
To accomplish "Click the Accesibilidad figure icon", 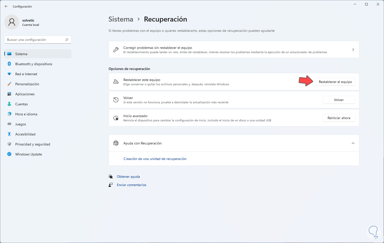I will click(9, 134).
